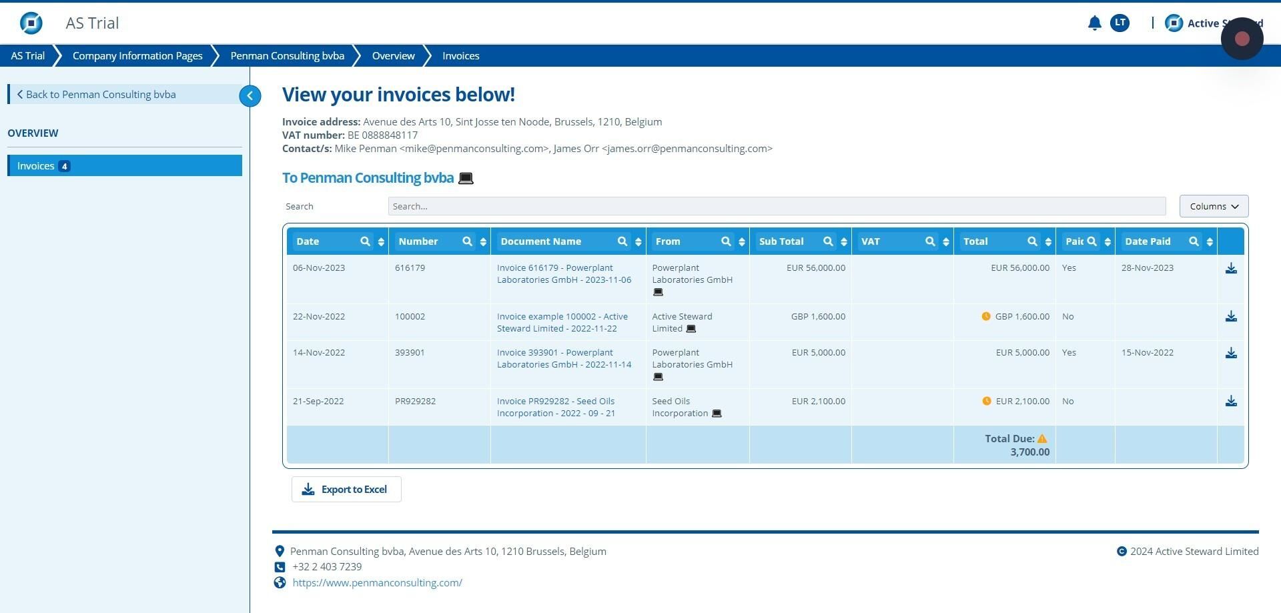Toggle sort arrows on Sub Total column

844,241
